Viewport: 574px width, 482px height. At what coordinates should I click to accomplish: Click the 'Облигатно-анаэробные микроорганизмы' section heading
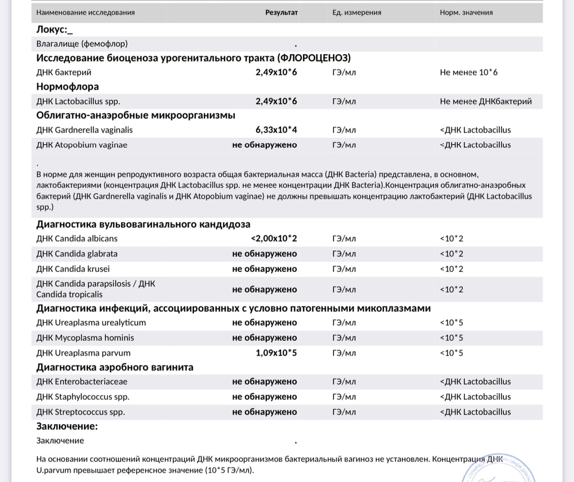tap(135, 115)
